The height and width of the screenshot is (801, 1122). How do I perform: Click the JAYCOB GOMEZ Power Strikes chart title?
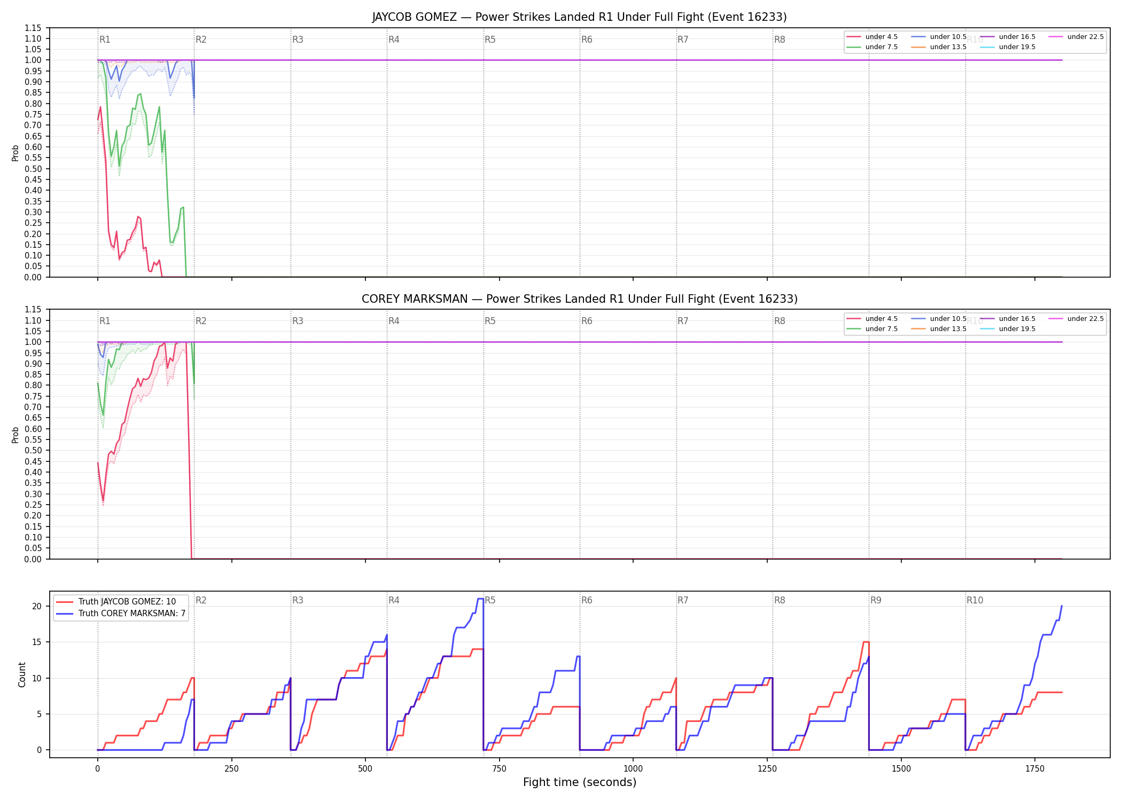tap(580, 17)
